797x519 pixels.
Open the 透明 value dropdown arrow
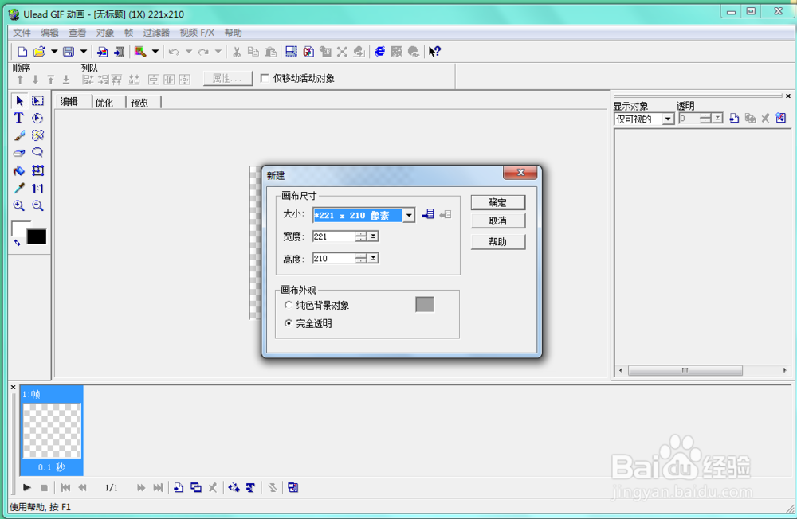coord(717,119)
